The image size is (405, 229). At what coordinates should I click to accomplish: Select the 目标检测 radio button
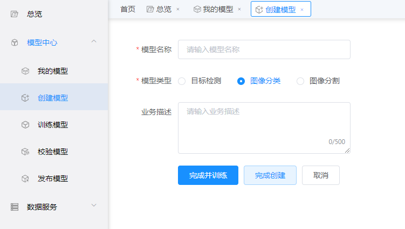click(x=182, y=81)
